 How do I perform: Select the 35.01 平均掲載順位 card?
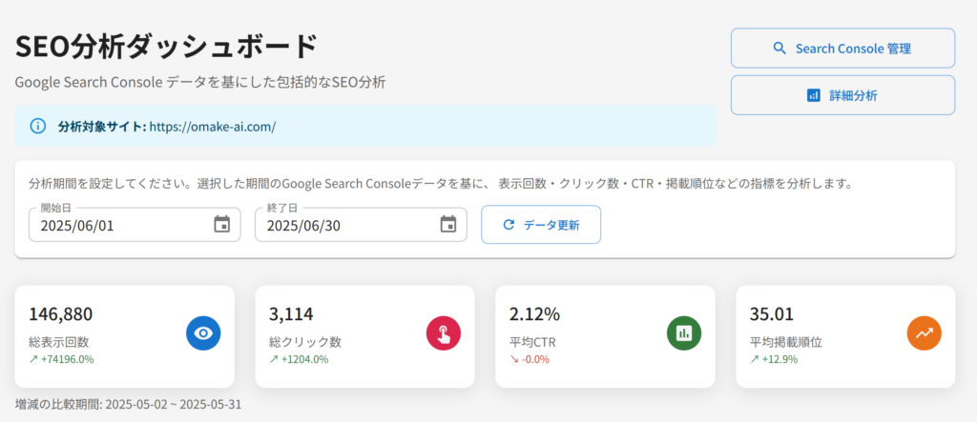pyautogui.click(x=845, y=336)
